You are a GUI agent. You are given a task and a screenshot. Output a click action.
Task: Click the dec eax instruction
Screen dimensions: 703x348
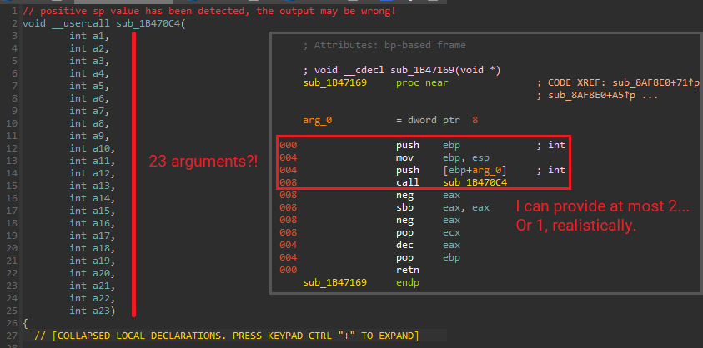pyautogui.click(x=420, y=245)
